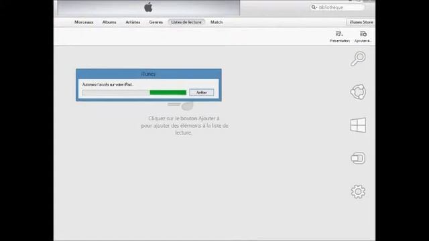Open the magnifier search charm icon
The image size is (429, 241).
pos(358,58)
